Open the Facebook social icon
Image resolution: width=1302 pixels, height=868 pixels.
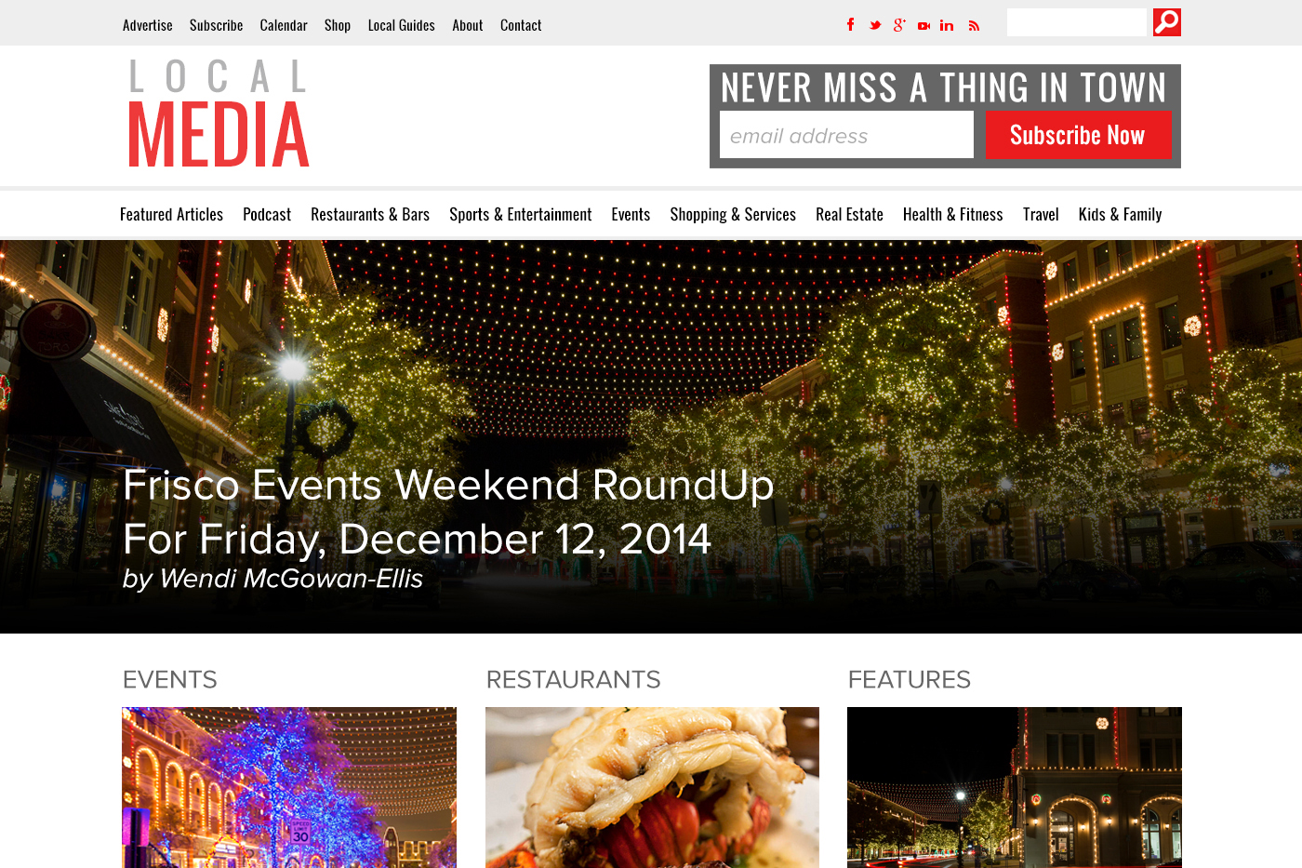coord(850,25)
